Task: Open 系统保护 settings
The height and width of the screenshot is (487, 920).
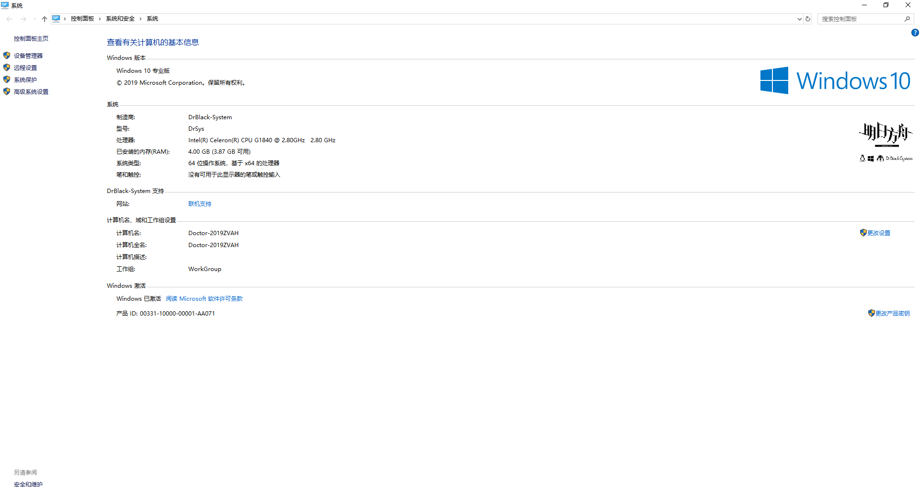Action: 25,80
